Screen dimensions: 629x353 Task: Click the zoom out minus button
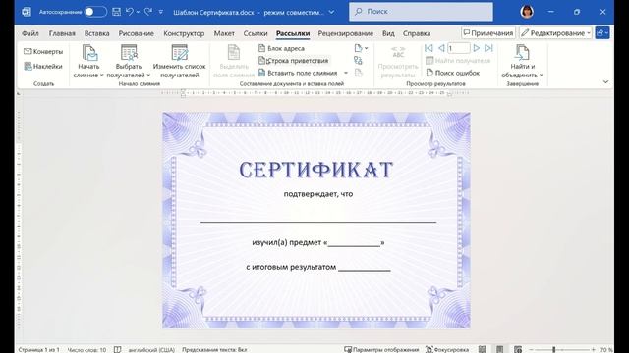[x=531, y=349]
